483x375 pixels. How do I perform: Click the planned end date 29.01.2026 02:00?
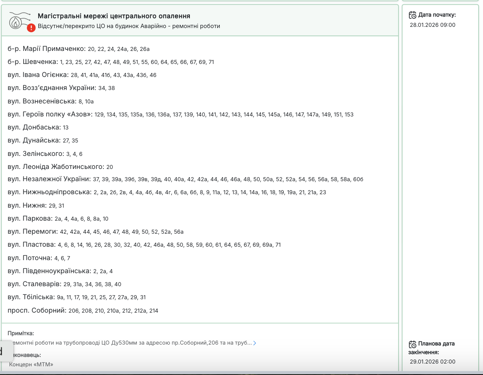coord(432,362)
